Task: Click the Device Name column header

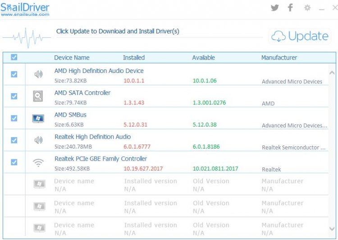Action: [x=72, y=58]
